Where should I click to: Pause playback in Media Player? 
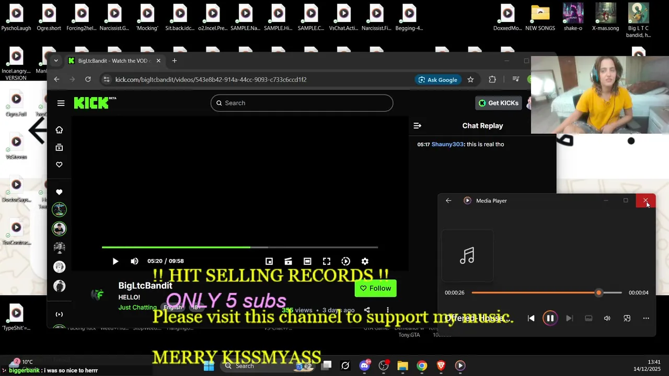point(550,318)
